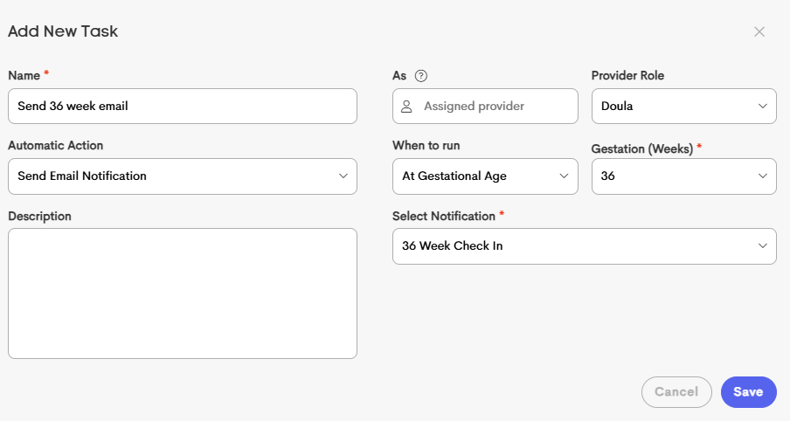Select the Assigned provider input field
Screen dimensions: 790x421
click(x=485, y=107)
